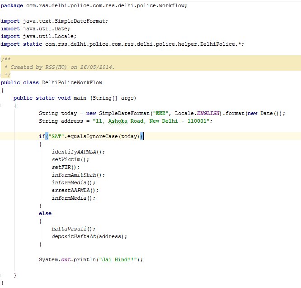This screenshot has height=288, width=301.
Task: Click the setVictim() call
Action: pos(70,159)
